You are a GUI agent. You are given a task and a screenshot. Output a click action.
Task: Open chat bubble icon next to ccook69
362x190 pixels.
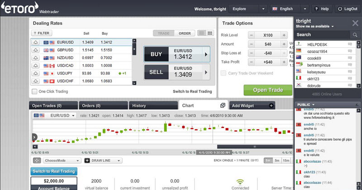[x=350, y=58]
